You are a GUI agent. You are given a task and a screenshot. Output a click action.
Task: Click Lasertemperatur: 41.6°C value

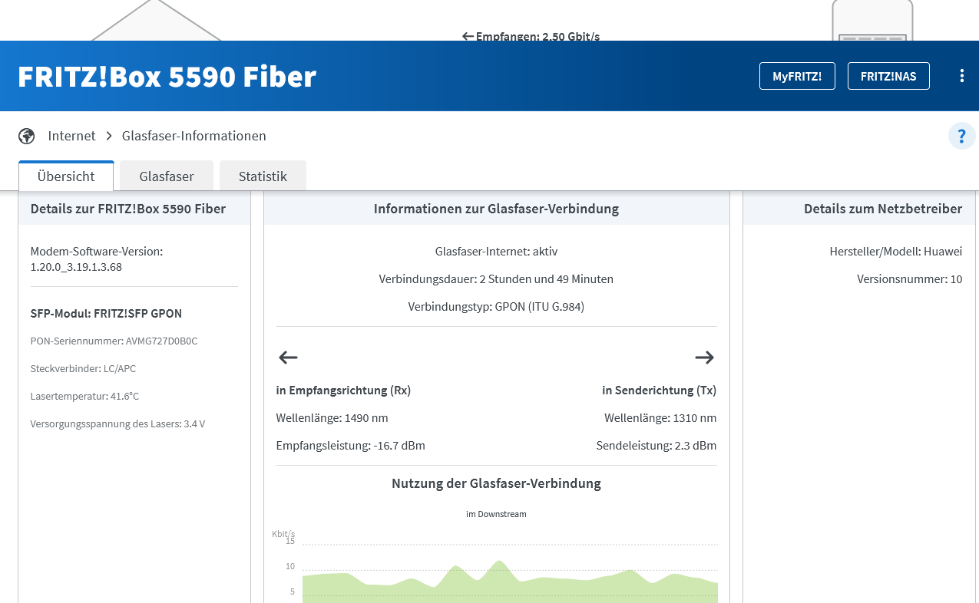(x=84, y=396)
